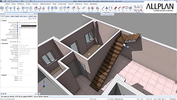This screenshot has height=100, width=177.
Task: Tick the Costruzione ausiliaria checkbox
Action: [x=20, y=35]
